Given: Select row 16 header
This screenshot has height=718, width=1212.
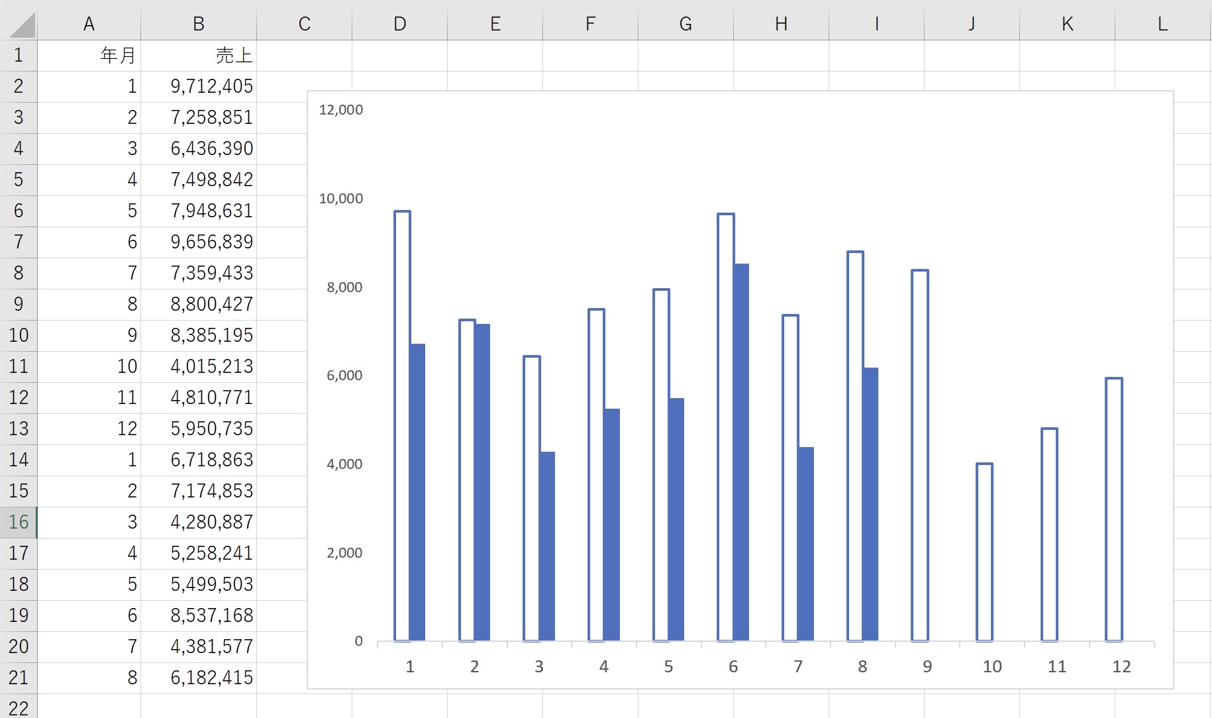Looking at the screenshot, I should (x=19, y=523).
